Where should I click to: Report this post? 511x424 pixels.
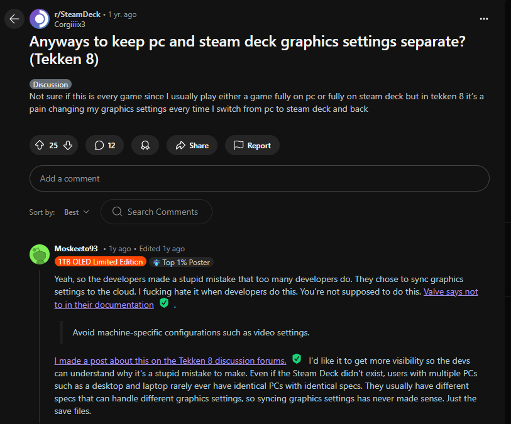252,145
